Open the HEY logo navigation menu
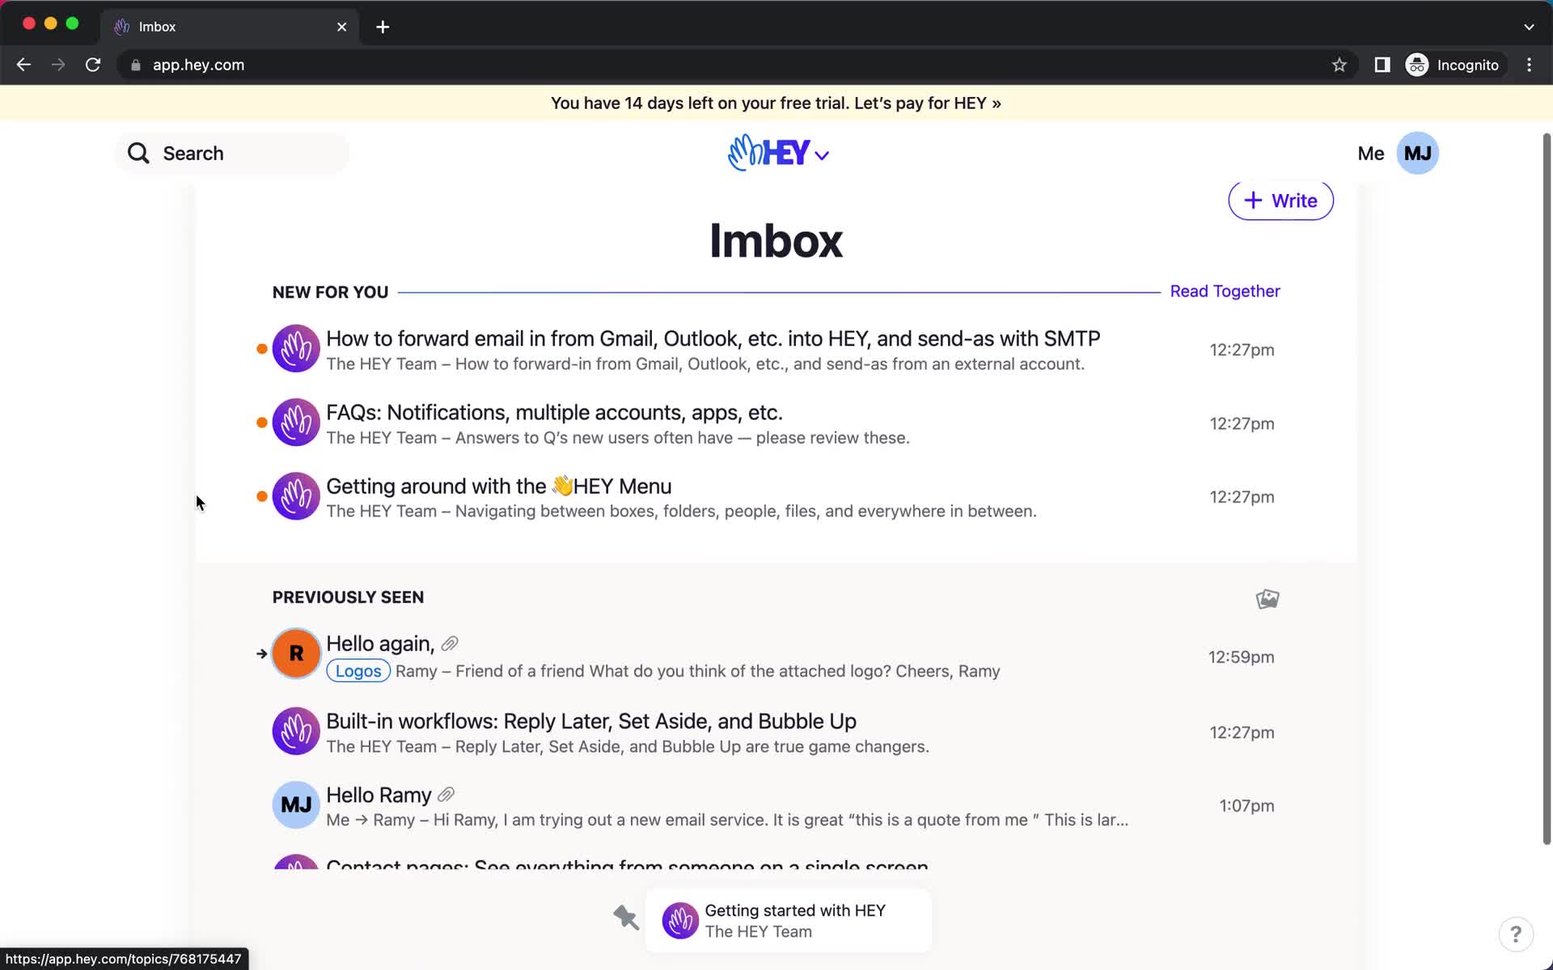This screenshot has width=1553, height=970. (777, 153)
